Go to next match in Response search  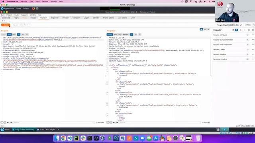coord(117,123)
